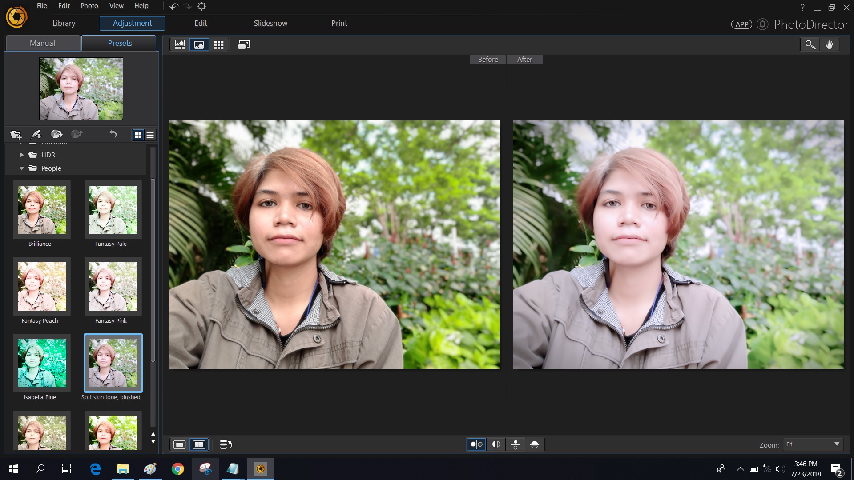
Task: Choose split top-bottom before/after layout
Action: pyautogui.click(x=535, y=444)
